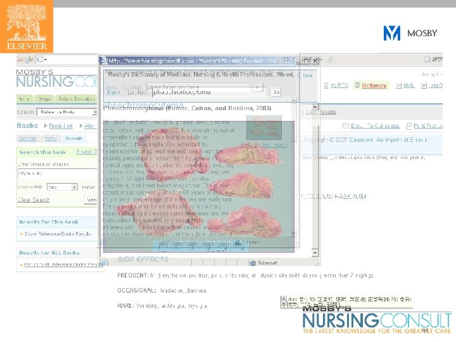This screenshot has height=342, width=456.
Task: Click Back in the dictionary popup
Action: (114, 92)
